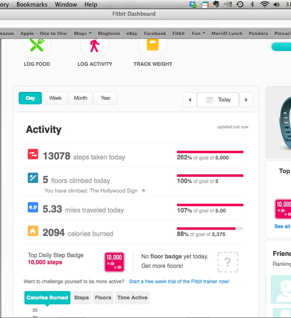The width and height of the screenshot is (291, 318).
Task: Click the 5.33 miles traveled today text
Action: (83, 209)
